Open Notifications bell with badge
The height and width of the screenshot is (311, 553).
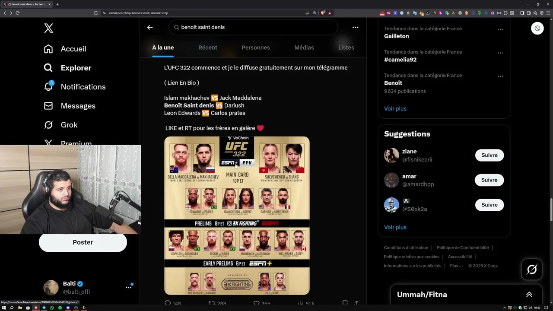(48, 86)
